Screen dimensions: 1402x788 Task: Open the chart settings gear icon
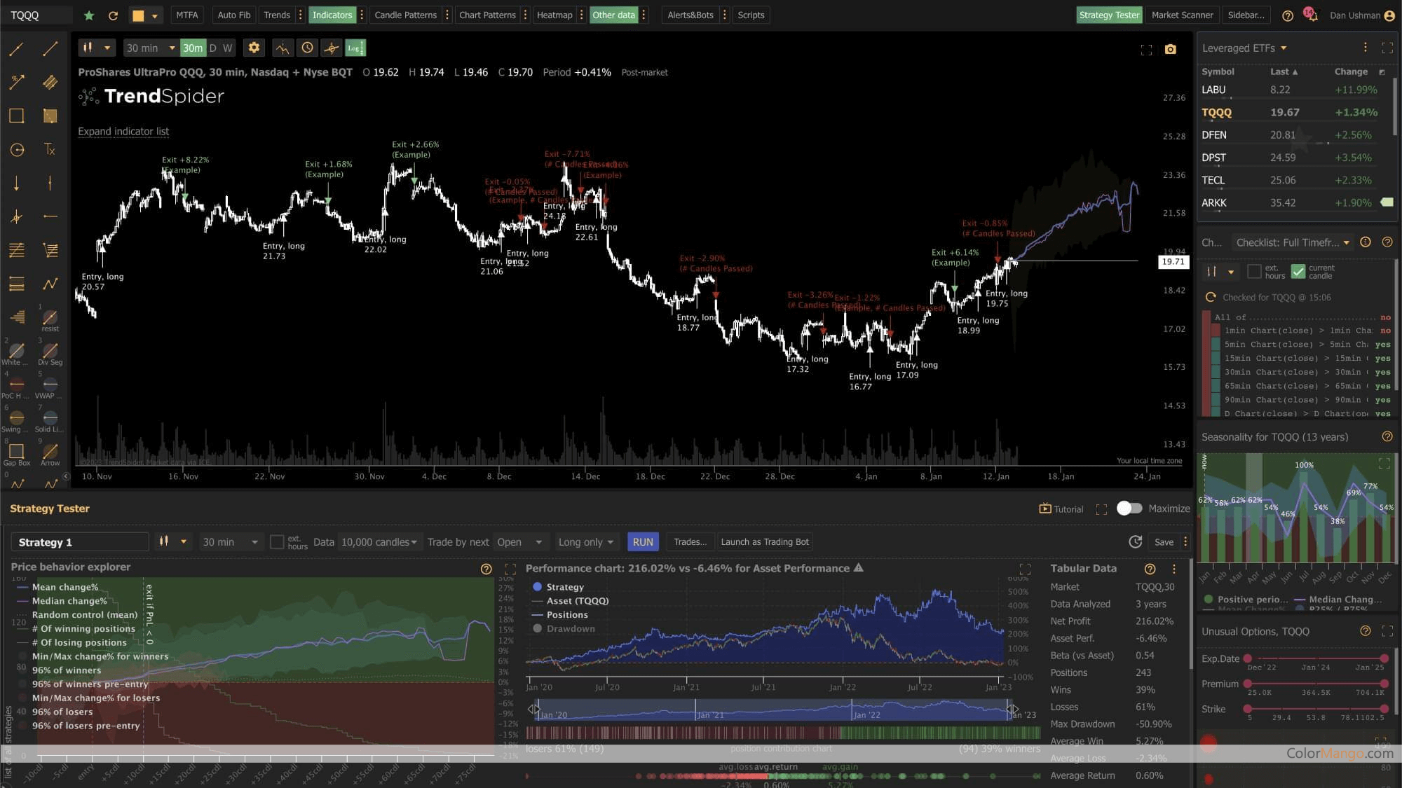coord(254,48)
